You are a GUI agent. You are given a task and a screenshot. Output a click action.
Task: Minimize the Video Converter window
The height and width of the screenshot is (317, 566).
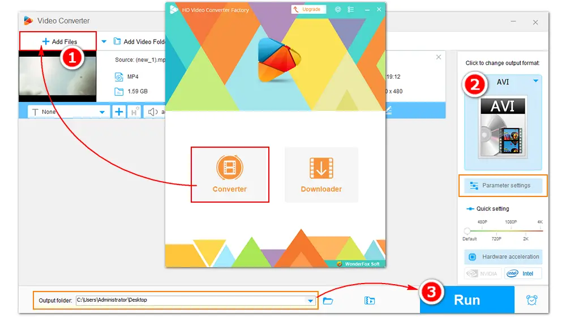[x=513, y=22]
